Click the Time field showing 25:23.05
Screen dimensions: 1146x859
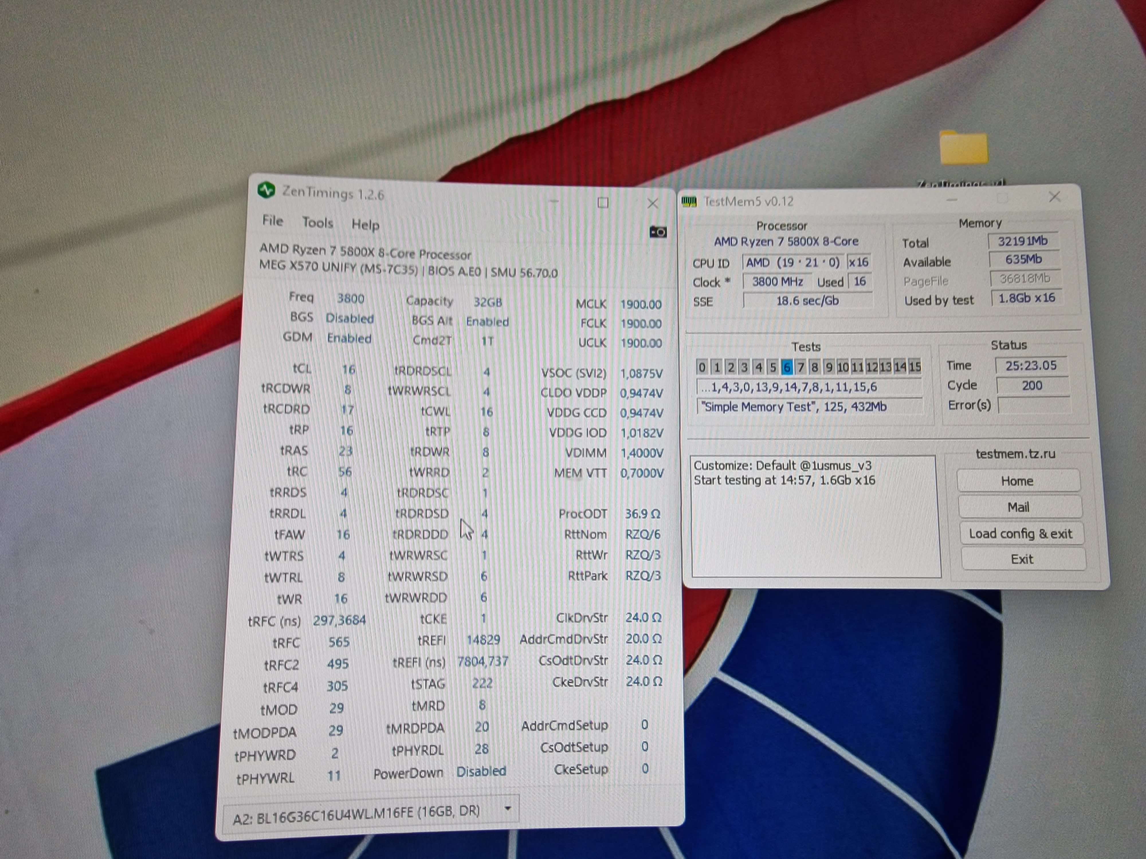1031,366
